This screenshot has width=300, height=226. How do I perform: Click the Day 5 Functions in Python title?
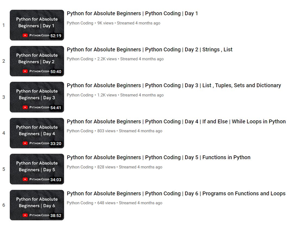(159, 157)
